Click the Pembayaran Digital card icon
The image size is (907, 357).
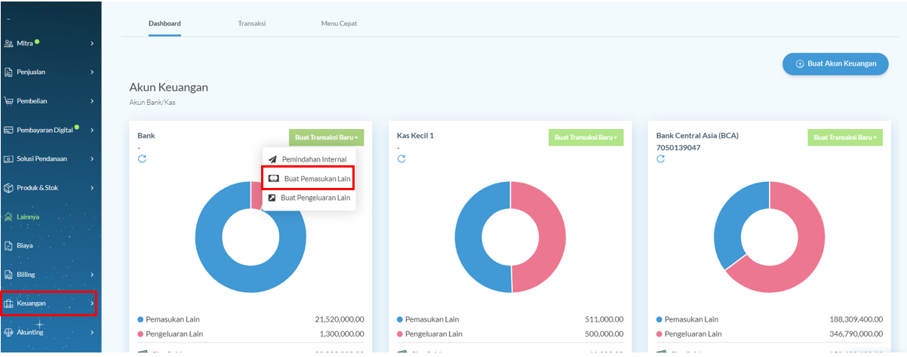coord(9,130)
